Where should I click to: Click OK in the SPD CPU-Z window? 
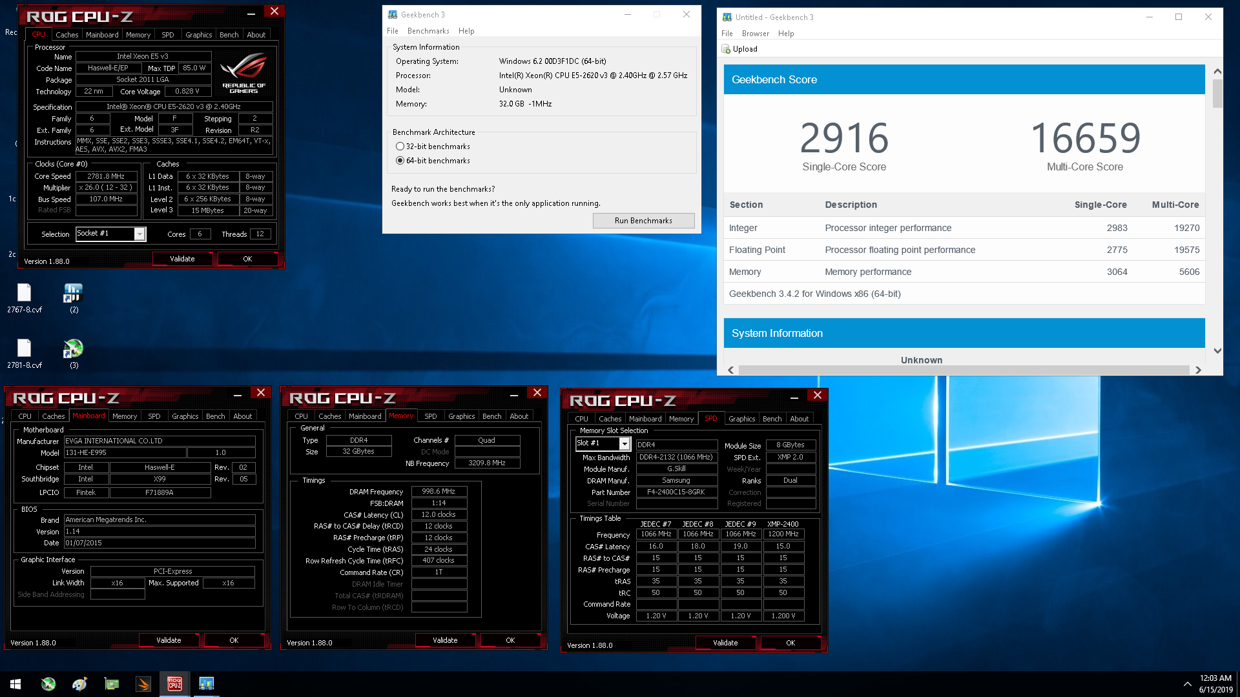point(790,643)
